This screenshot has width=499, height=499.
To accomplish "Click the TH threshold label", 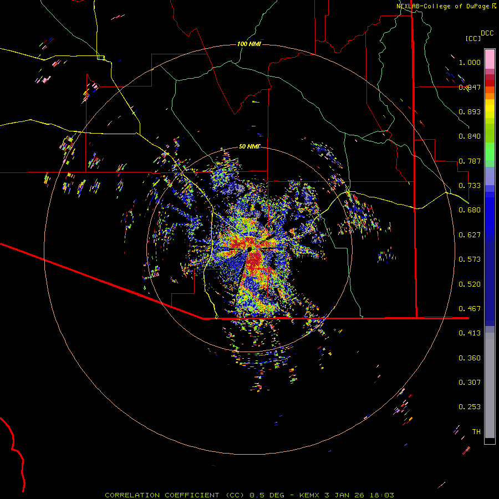I will pyautogui.click(x=476, y=432).
